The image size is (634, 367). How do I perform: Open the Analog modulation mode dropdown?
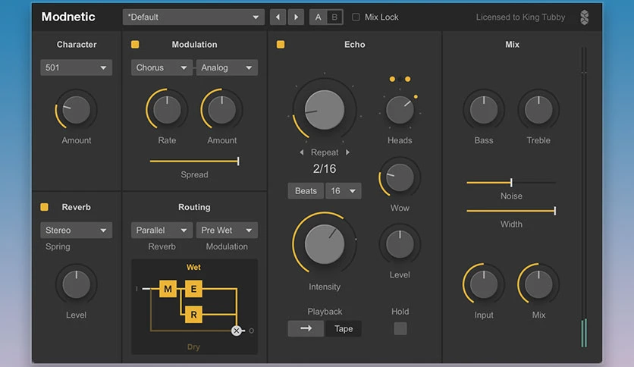(x=227, y=67)
